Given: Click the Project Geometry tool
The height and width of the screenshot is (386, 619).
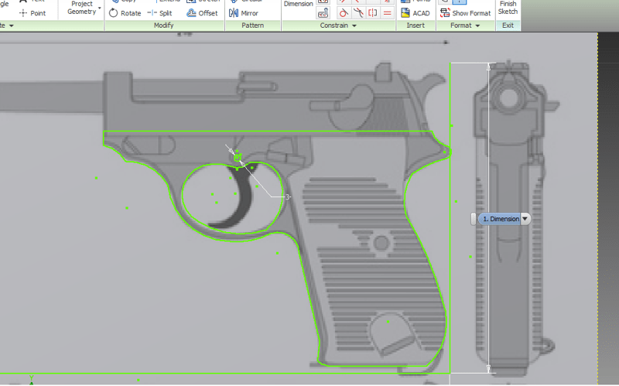Looking at the screenshot, I should coord(82,8).
